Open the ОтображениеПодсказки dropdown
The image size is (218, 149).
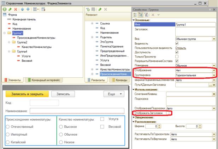tap(214, 108)
